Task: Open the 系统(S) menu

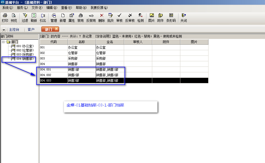Action: [x=7, y=8]
